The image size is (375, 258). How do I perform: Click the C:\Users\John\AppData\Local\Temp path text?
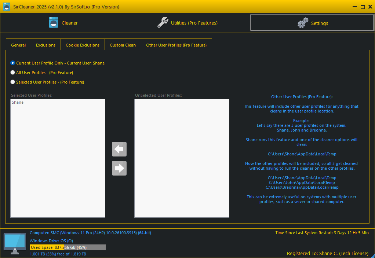[x=302, y=183]
